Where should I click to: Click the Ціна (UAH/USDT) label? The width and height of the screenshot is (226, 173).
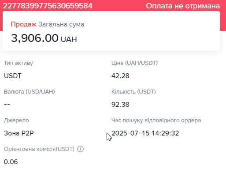(x=134, y=63)
